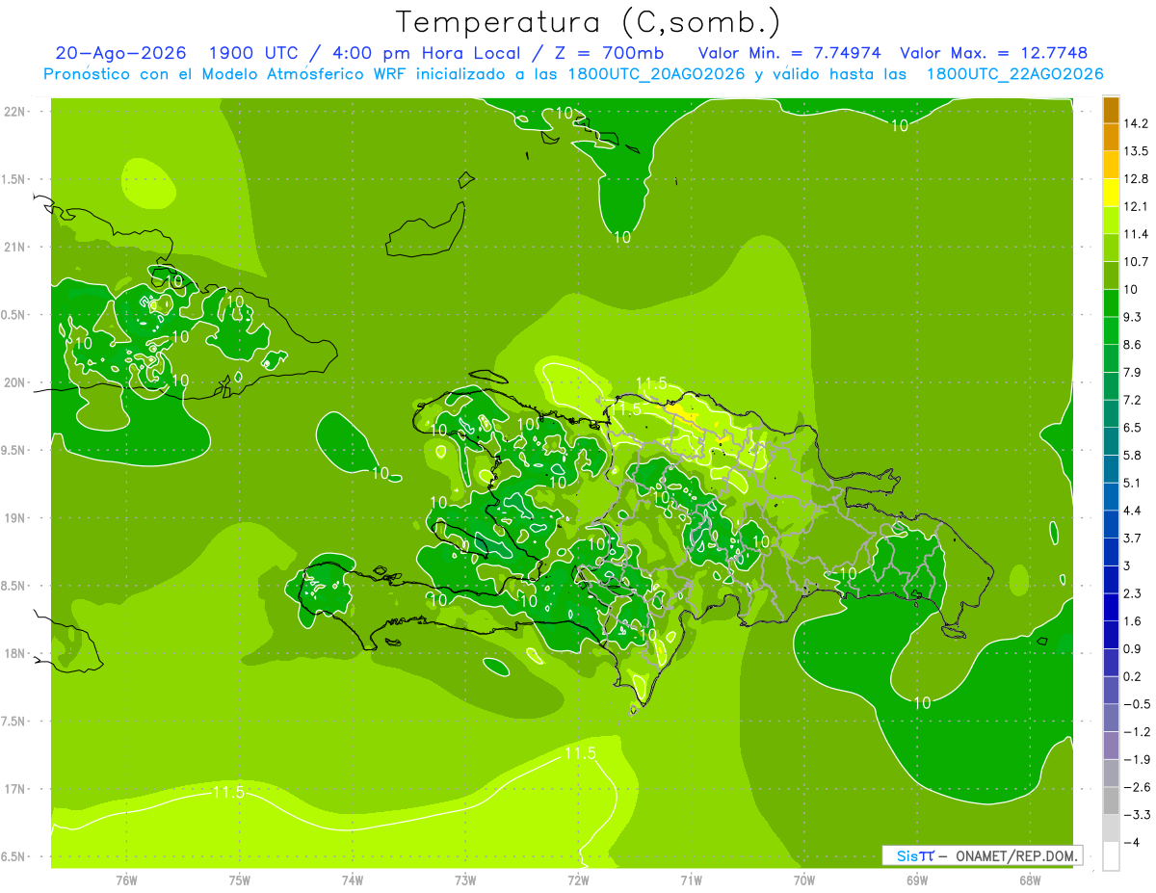Click the "-2.6" legend value

coord(1137,787)
